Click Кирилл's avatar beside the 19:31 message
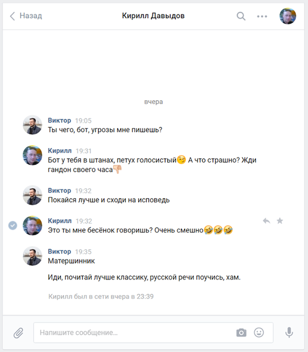 point(32,155)
